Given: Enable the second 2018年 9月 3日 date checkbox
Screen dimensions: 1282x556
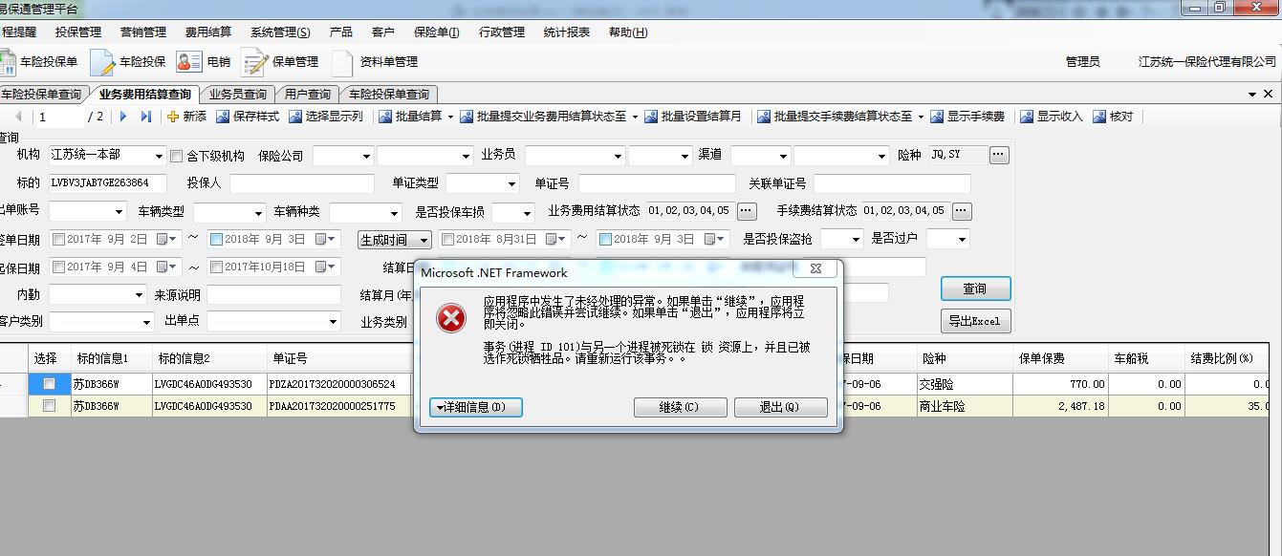Looking at the screenshot, I should (x=604, y=239).
